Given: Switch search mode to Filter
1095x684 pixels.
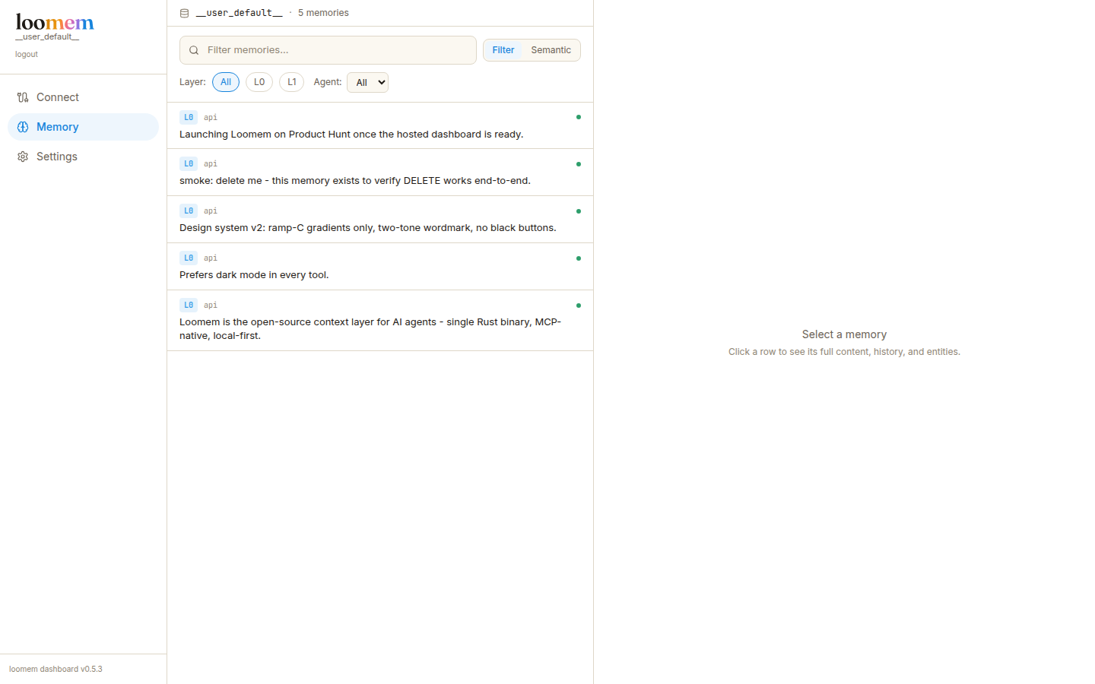Looking at the screenshot, I should [503, 50].
